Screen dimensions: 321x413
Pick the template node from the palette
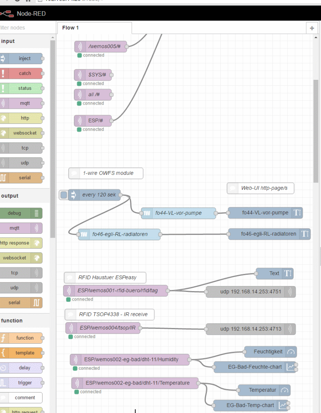tap(21, 353)
